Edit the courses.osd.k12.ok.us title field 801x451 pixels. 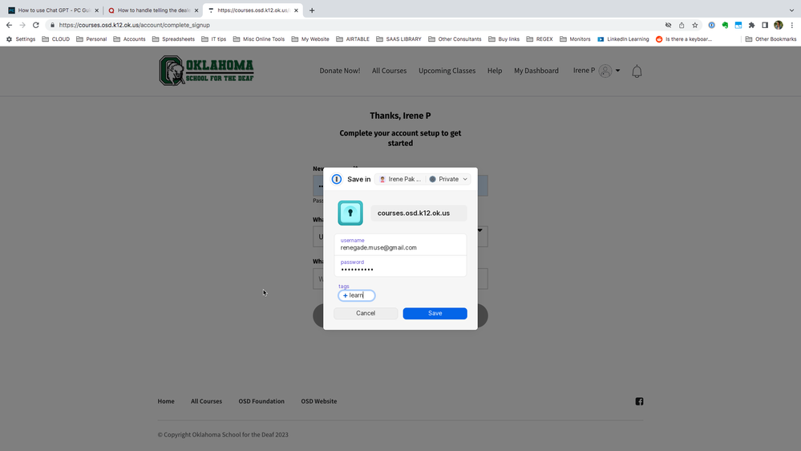(x=418, y=213)
